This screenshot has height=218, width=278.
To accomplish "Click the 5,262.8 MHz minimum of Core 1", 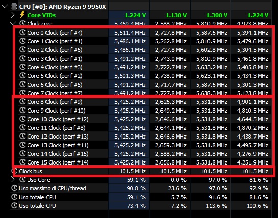I will [171, 41].
